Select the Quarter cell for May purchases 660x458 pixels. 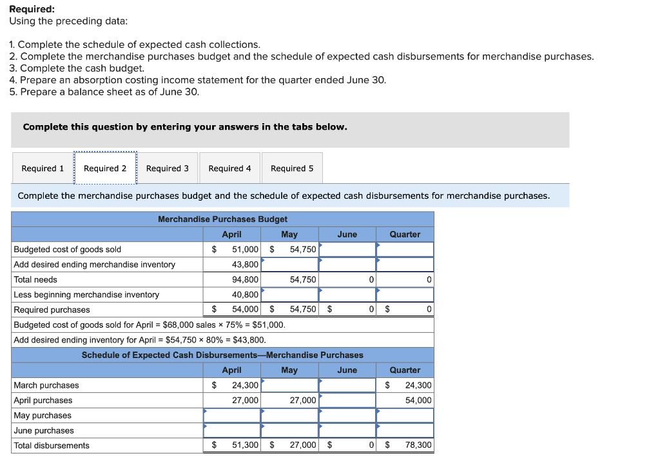pyautogui.click(x=405, y=415)
